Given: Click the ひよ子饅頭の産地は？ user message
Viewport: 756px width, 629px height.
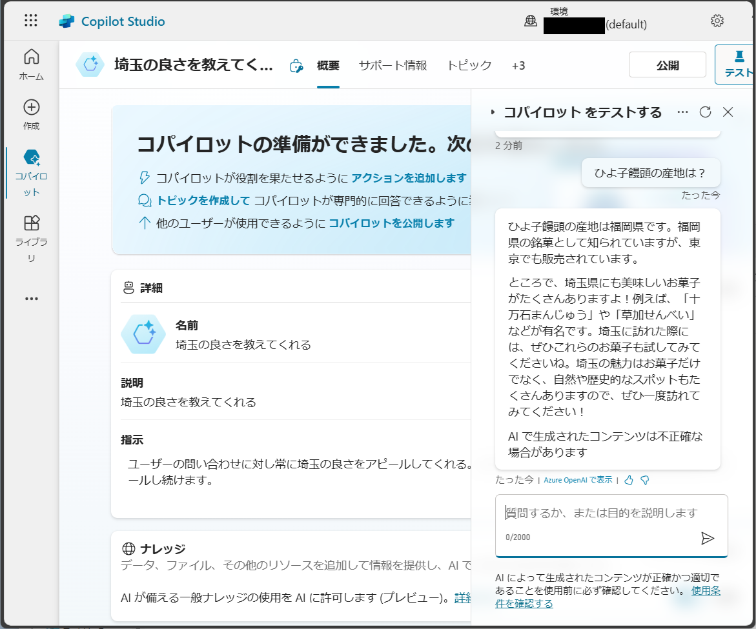Looking at the screenshot, I should [x=650, y=173].
